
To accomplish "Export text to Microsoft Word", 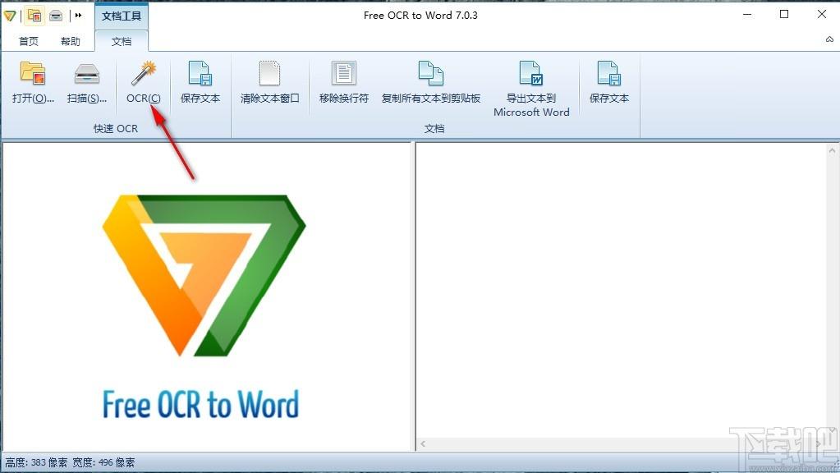I will tap(531, 90).
